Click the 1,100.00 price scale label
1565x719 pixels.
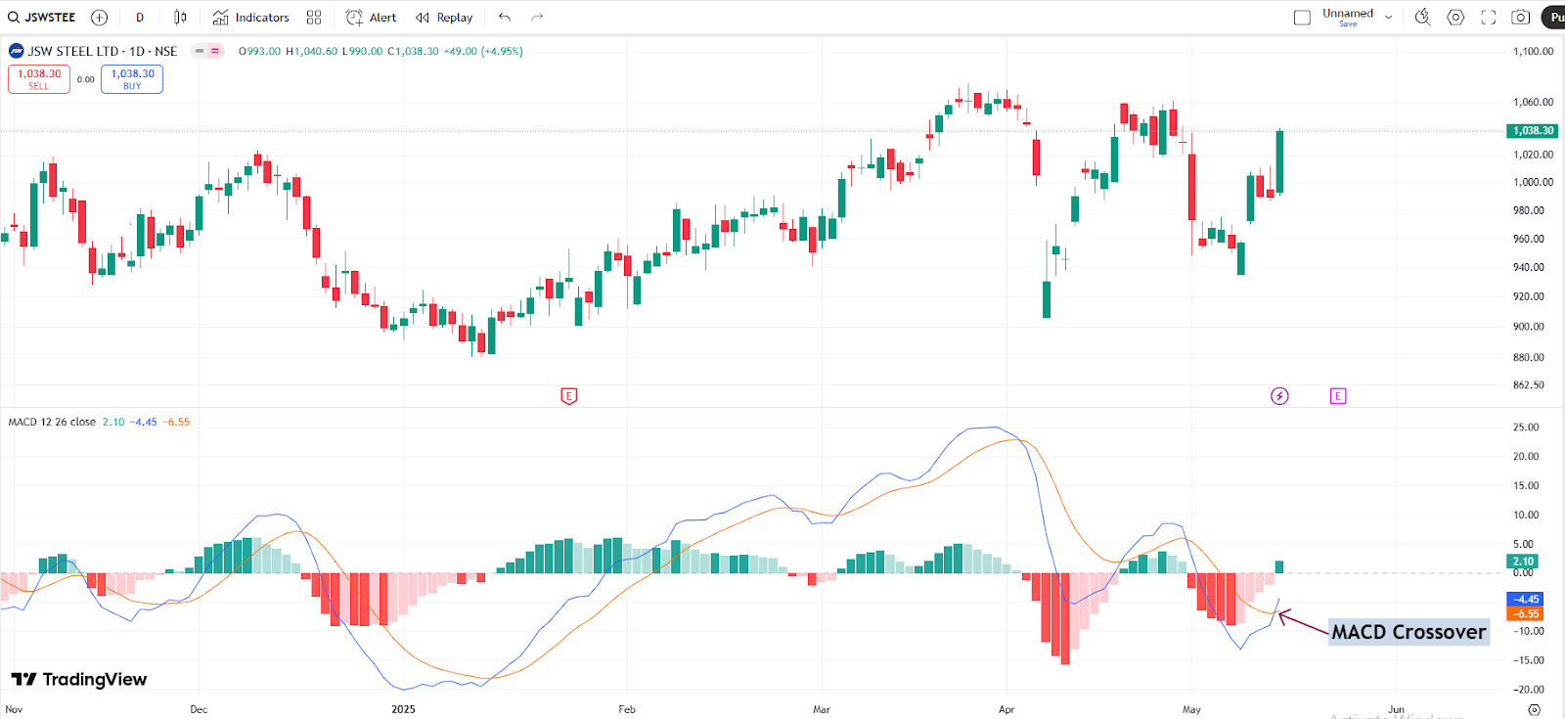(x=1533, y=52)
